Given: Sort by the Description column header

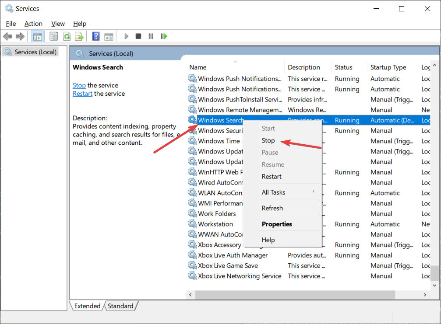Looking at the screenshot, I should point(308,67).
